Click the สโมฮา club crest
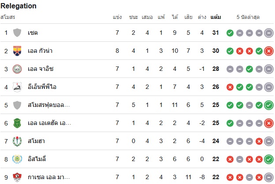275x184 pixels. (x=17, y=141)
